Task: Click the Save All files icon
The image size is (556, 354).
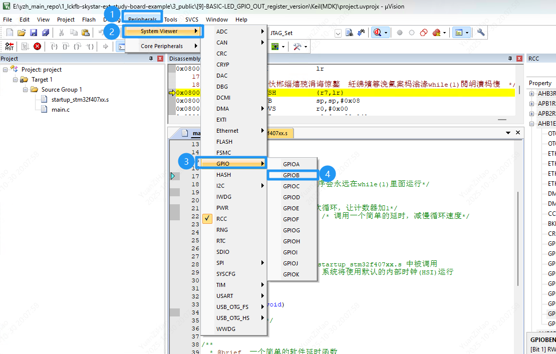Action: (46, 33)
